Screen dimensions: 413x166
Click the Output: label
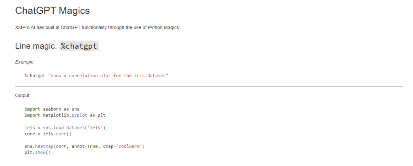(x=23, y=96)
